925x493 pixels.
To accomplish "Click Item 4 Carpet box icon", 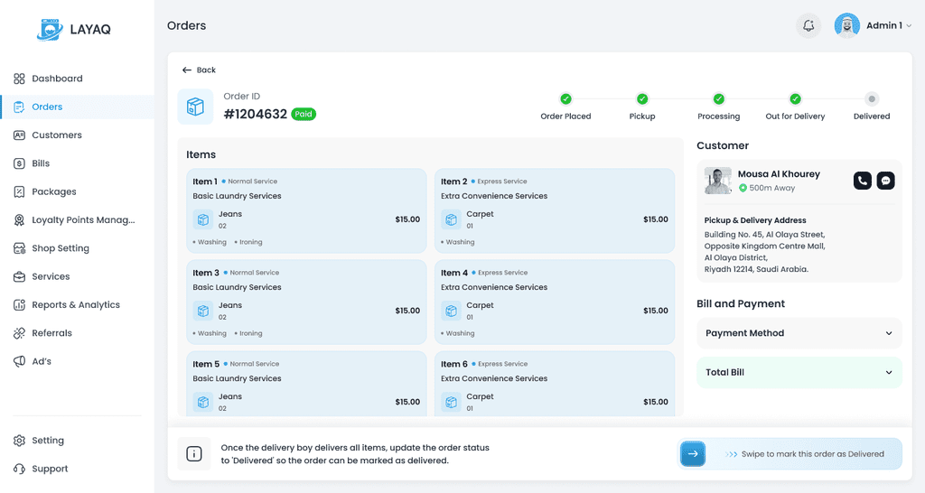I will 452,311.
